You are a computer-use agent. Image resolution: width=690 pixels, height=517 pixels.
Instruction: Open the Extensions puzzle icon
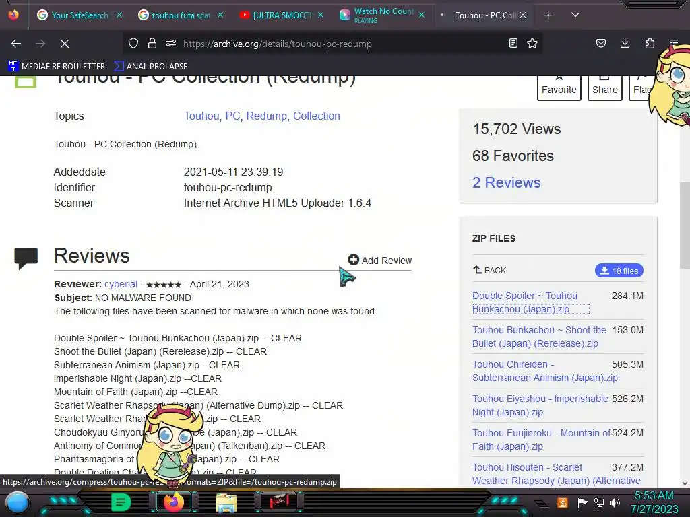point(650,43)
